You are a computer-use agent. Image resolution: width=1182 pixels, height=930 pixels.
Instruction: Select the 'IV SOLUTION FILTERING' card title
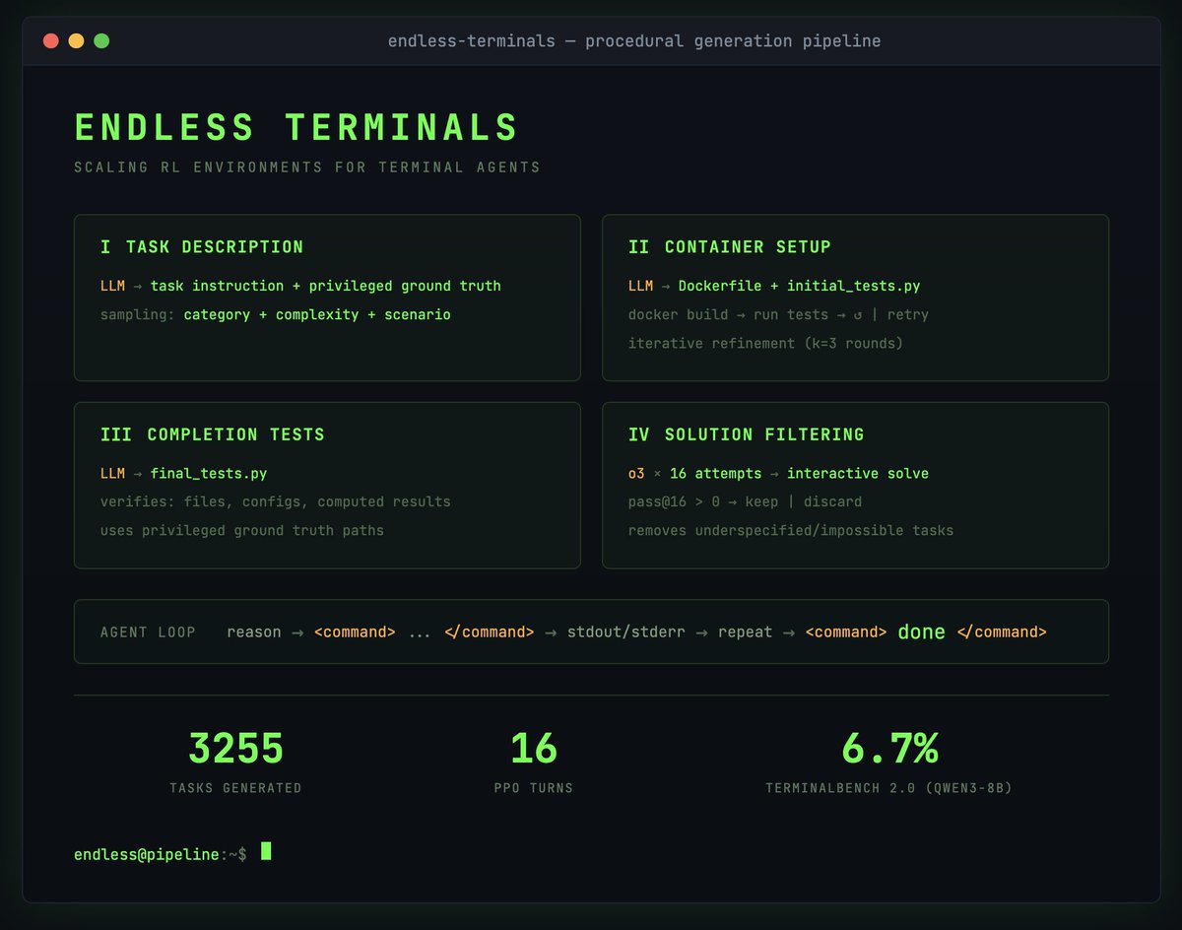tap(747, 433)
